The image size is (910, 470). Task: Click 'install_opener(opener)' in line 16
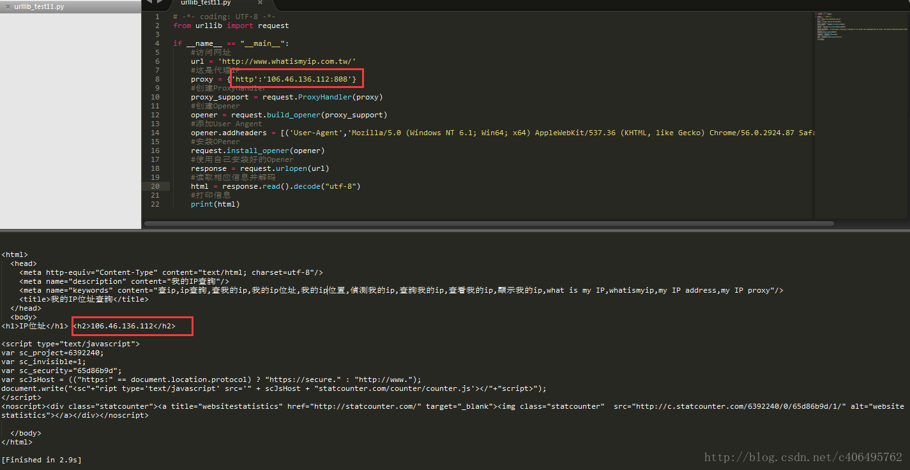(276, 151)
